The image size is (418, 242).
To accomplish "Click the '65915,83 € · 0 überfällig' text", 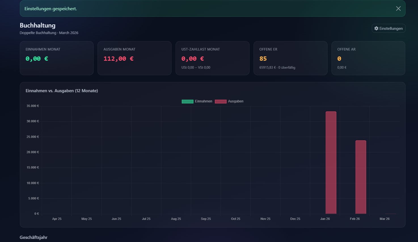I will click(277, 68).
